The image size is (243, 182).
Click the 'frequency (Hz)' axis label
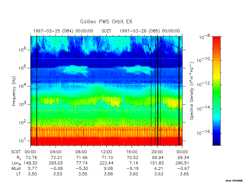click(14, 91)
